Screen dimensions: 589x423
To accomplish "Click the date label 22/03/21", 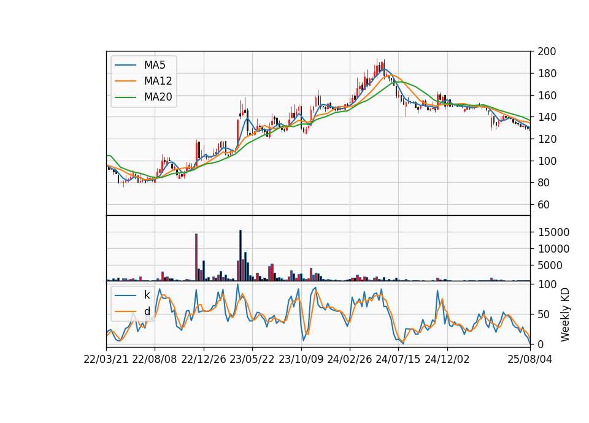I will tap(106, 359).
